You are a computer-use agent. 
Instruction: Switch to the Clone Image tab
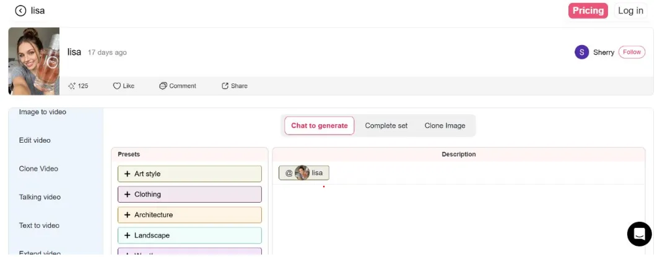click(x=445, y=125)
